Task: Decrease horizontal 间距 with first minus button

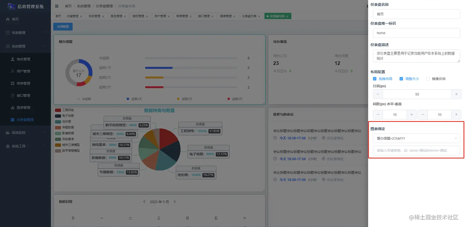Action: [378, 114]
